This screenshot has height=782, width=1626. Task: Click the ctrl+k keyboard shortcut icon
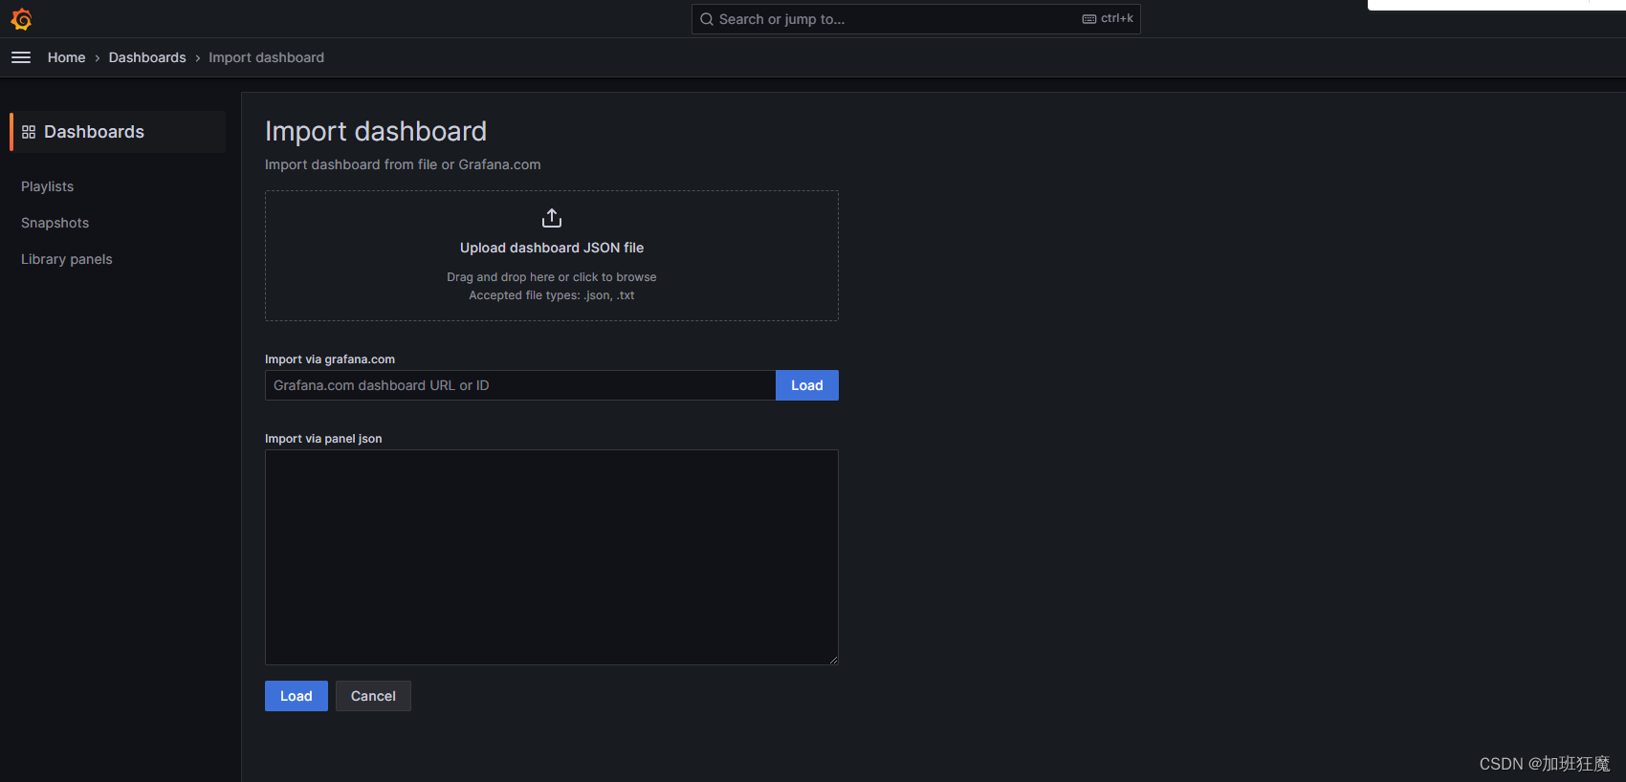tap(1089, 19)
